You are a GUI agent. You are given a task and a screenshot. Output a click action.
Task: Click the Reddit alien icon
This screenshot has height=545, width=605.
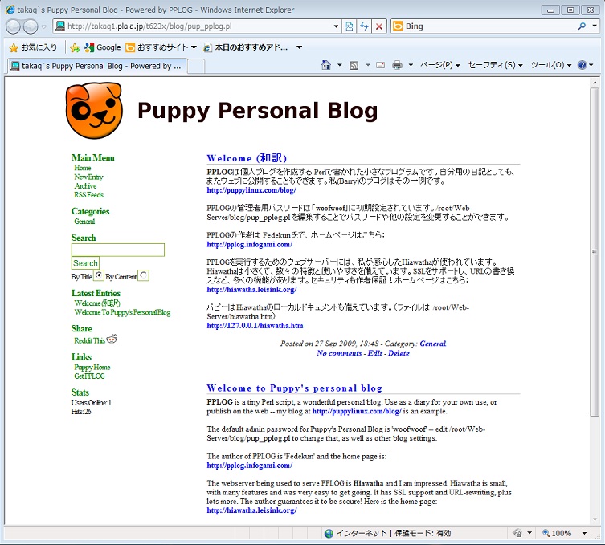click(x=112, y=339)
